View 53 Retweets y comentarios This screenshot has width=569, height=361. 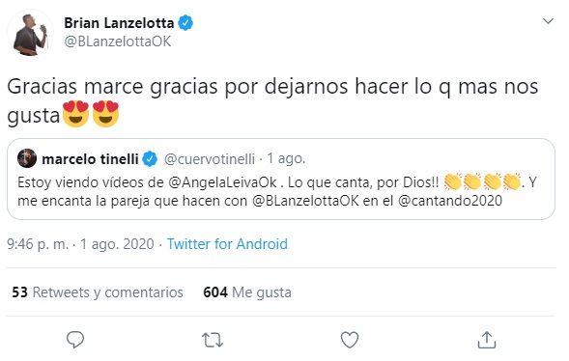point(98,292)
